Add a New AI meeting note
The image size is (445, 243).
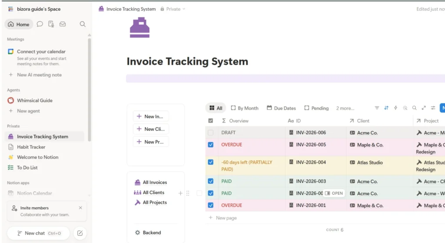[x=39, y=75]
